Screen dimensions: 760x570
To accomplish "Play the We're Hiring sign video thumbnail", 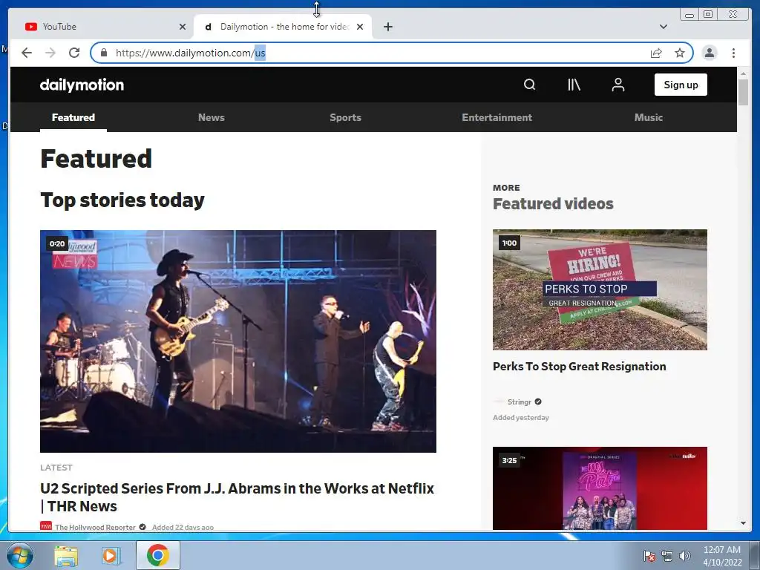I will coord(600,290).
